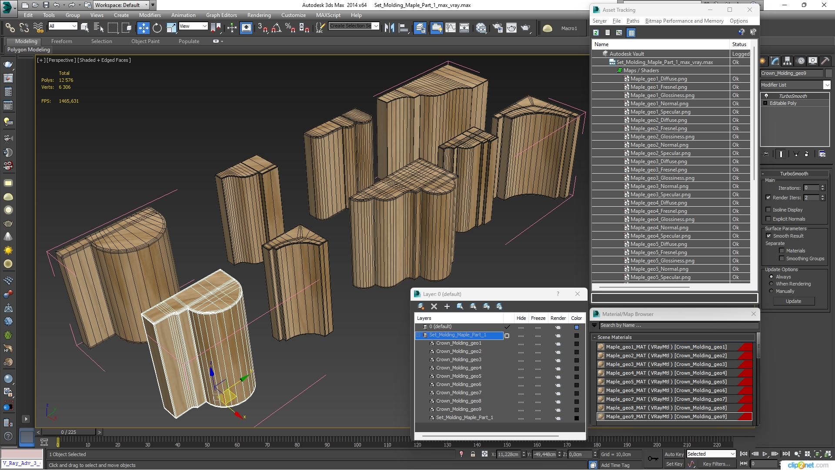Open the Paths menu in Asset Tracking
The image size is (835, 470).
tap(632, 21)
